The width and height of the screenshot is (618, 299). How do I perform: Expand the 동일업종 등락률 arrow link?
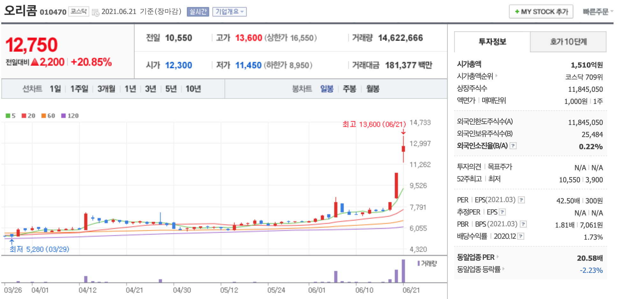(504, 269)
